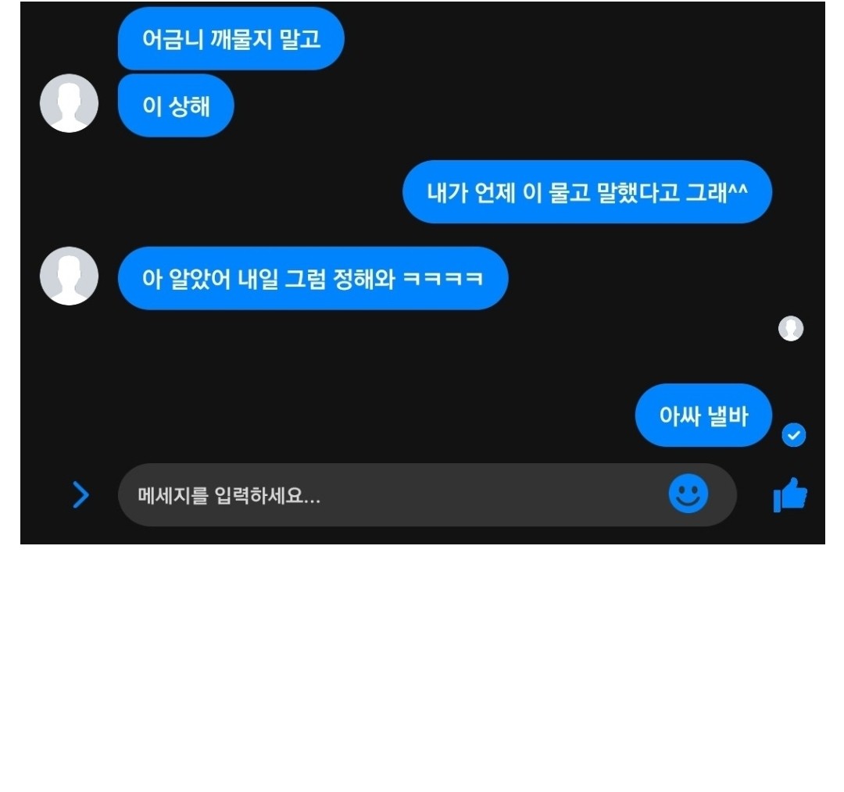
Task: Select the '아싸 낼바' sent message
Action: click(x=703, y=416)
